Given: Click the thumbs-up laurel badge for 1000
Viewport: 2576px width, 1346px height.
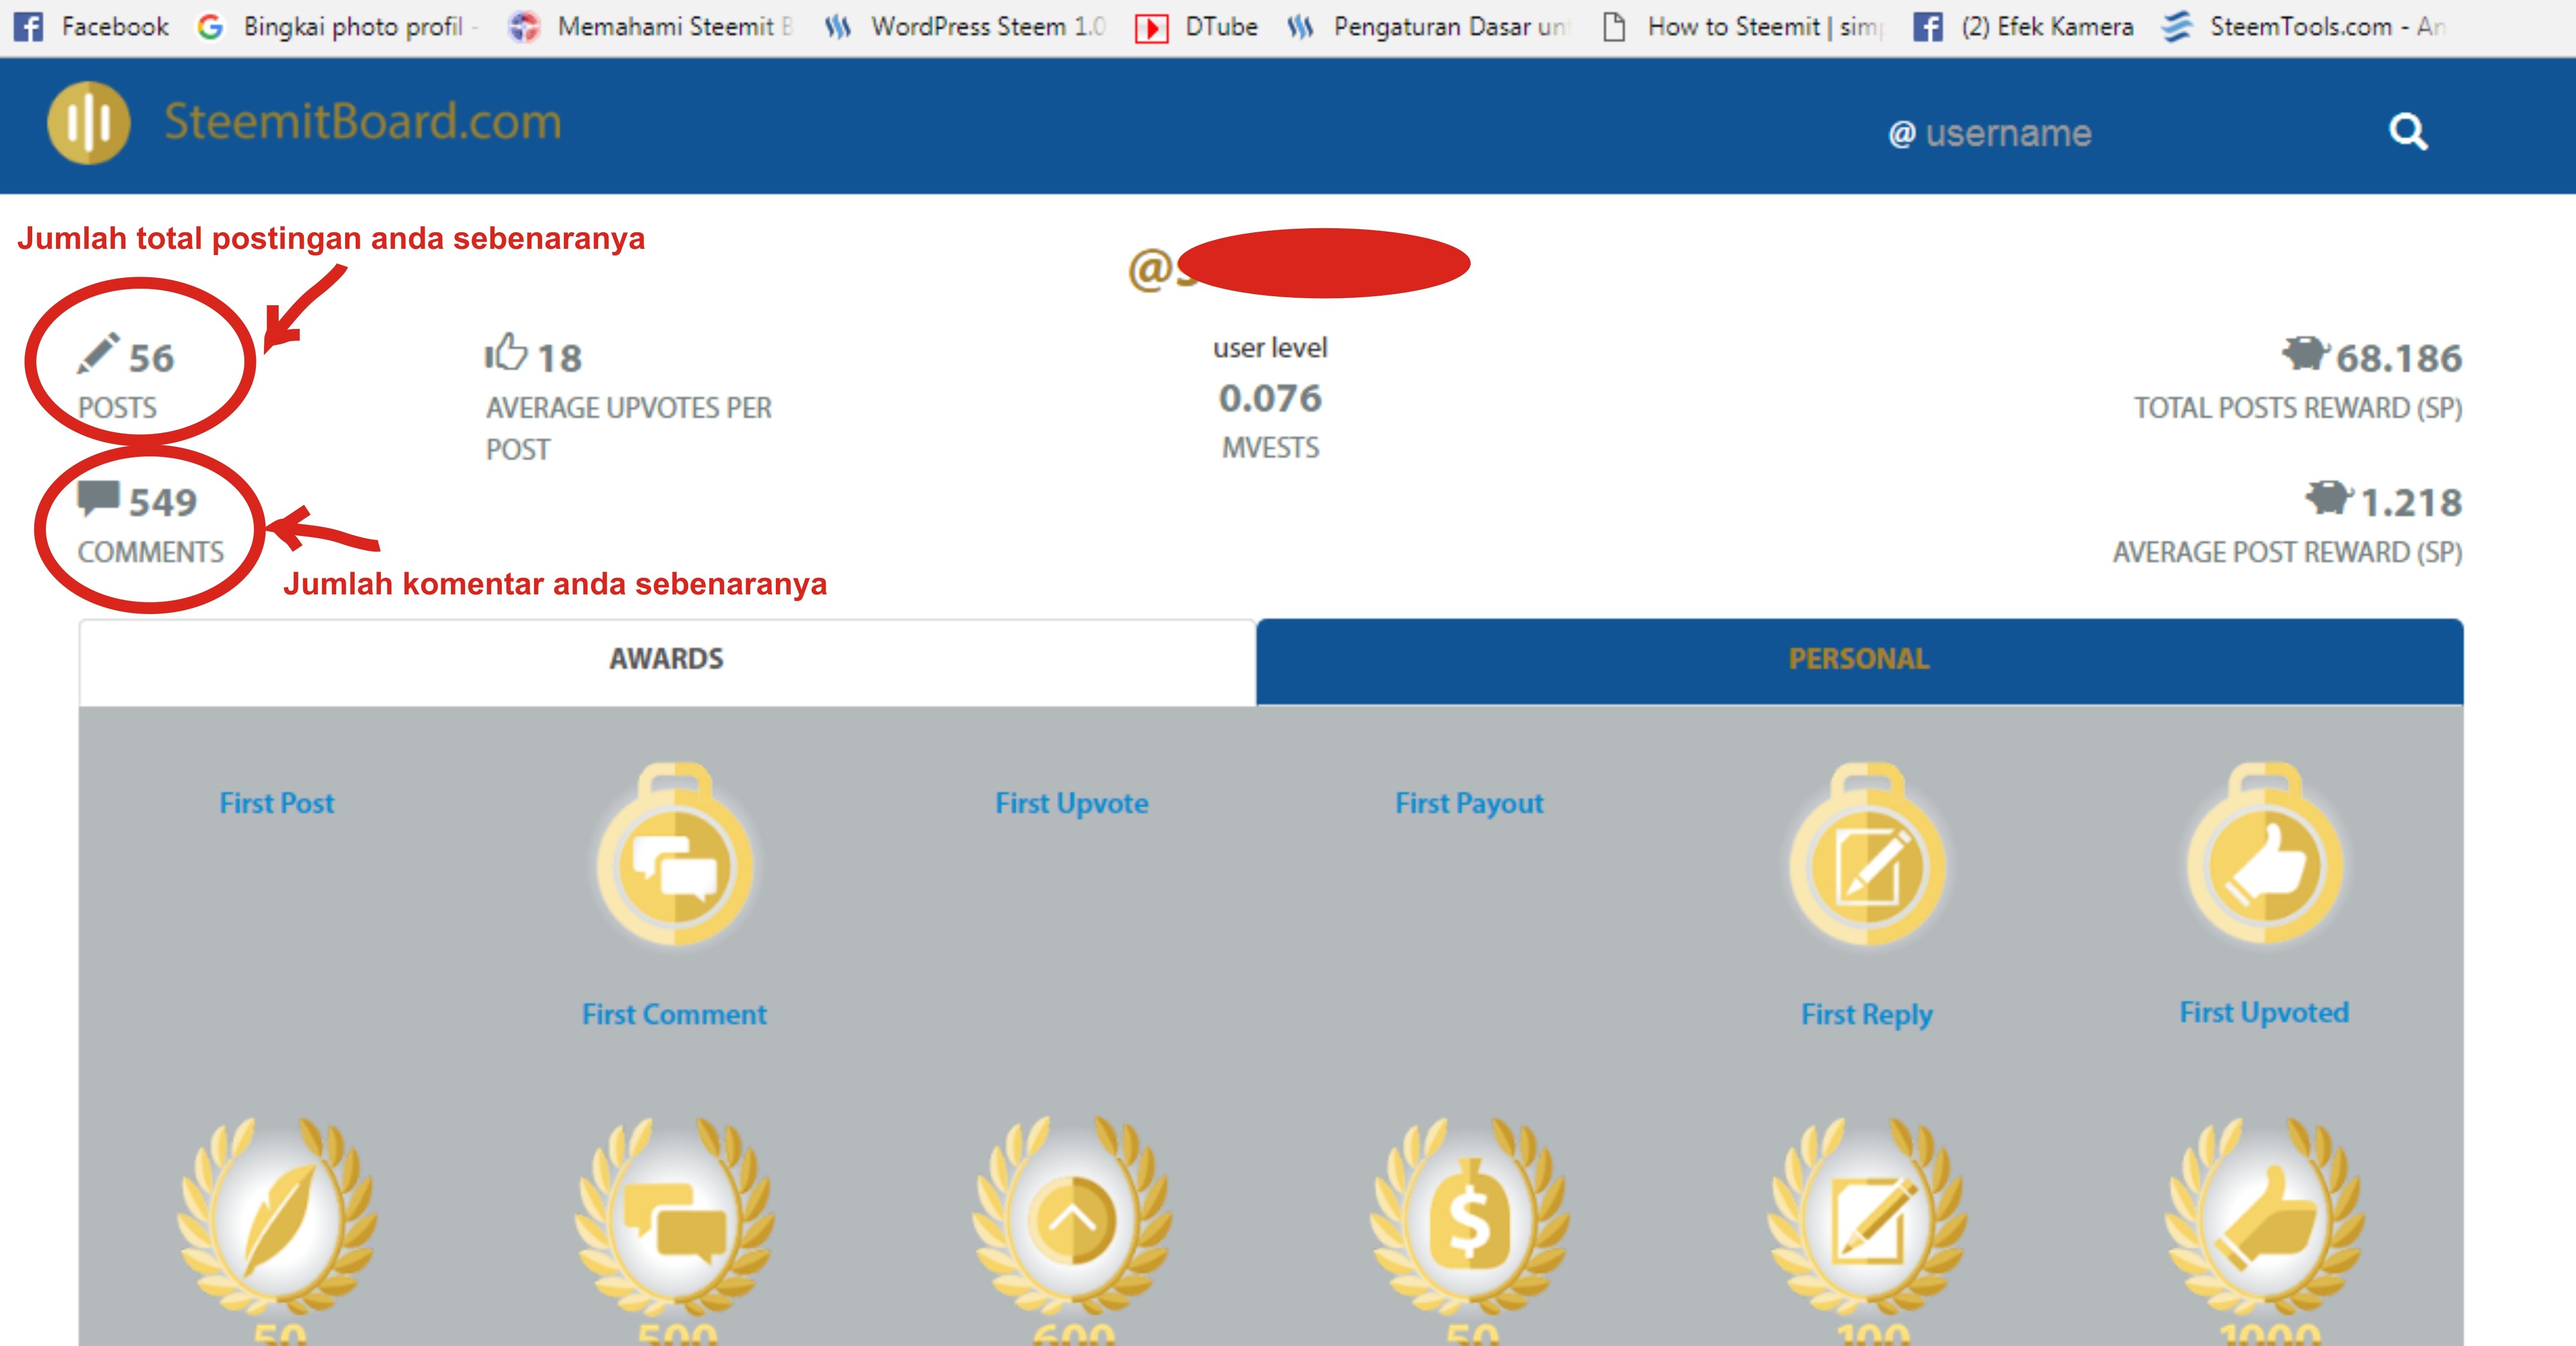Looking at the screenshot, I should (2265, 1217).
